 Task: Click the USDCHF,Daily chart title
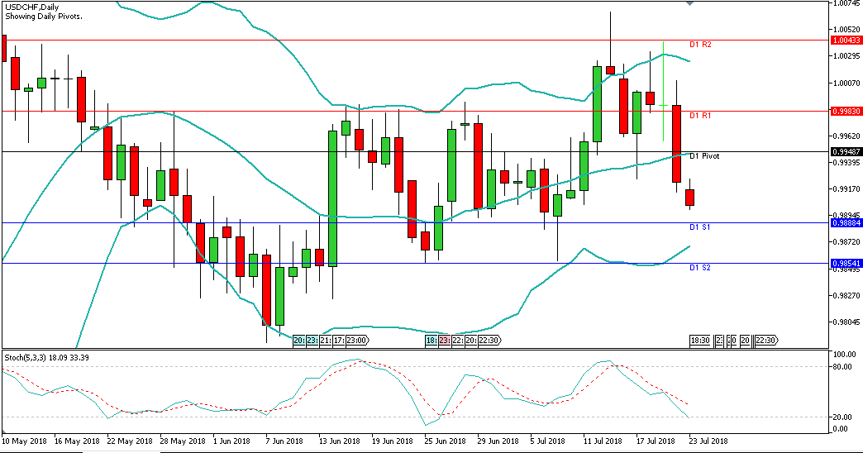tap(34, 7)
